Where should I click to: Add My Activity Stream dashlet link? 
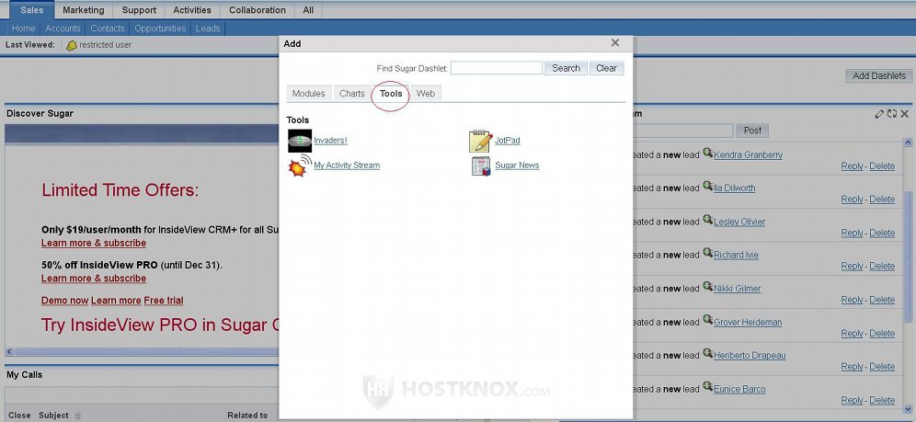pos(347,165)
